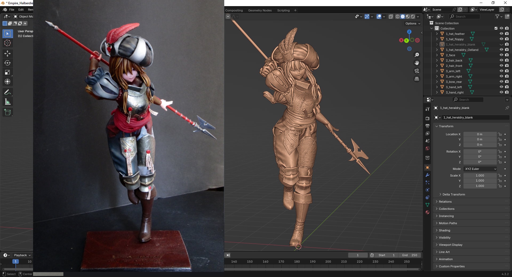Toggle X-ray mode in viewport header
The image size is (512, 277).
tap(391, 17)
